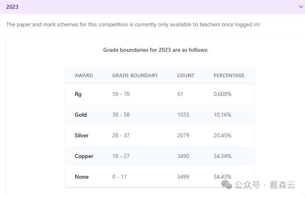Click the Copper percentage 34.34%

click(222, 156)
